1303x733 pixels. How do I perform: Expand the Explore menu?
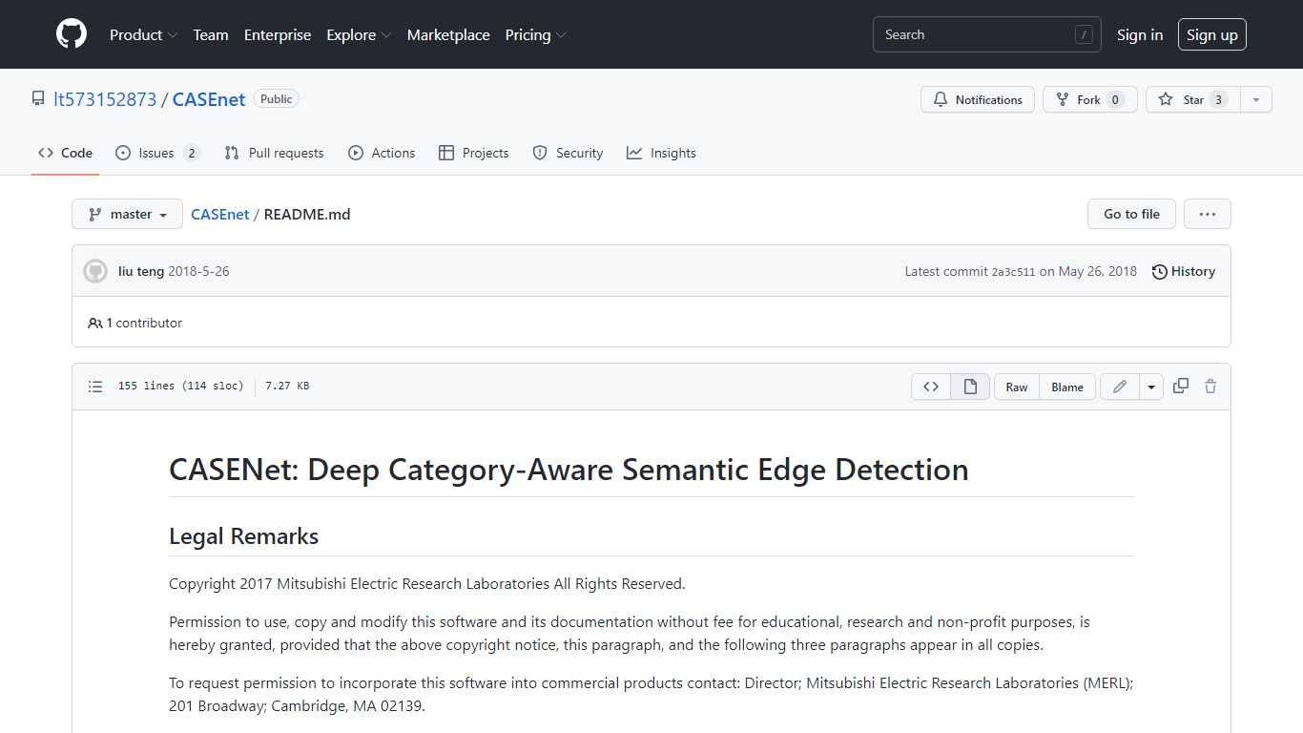click(359, 34)
